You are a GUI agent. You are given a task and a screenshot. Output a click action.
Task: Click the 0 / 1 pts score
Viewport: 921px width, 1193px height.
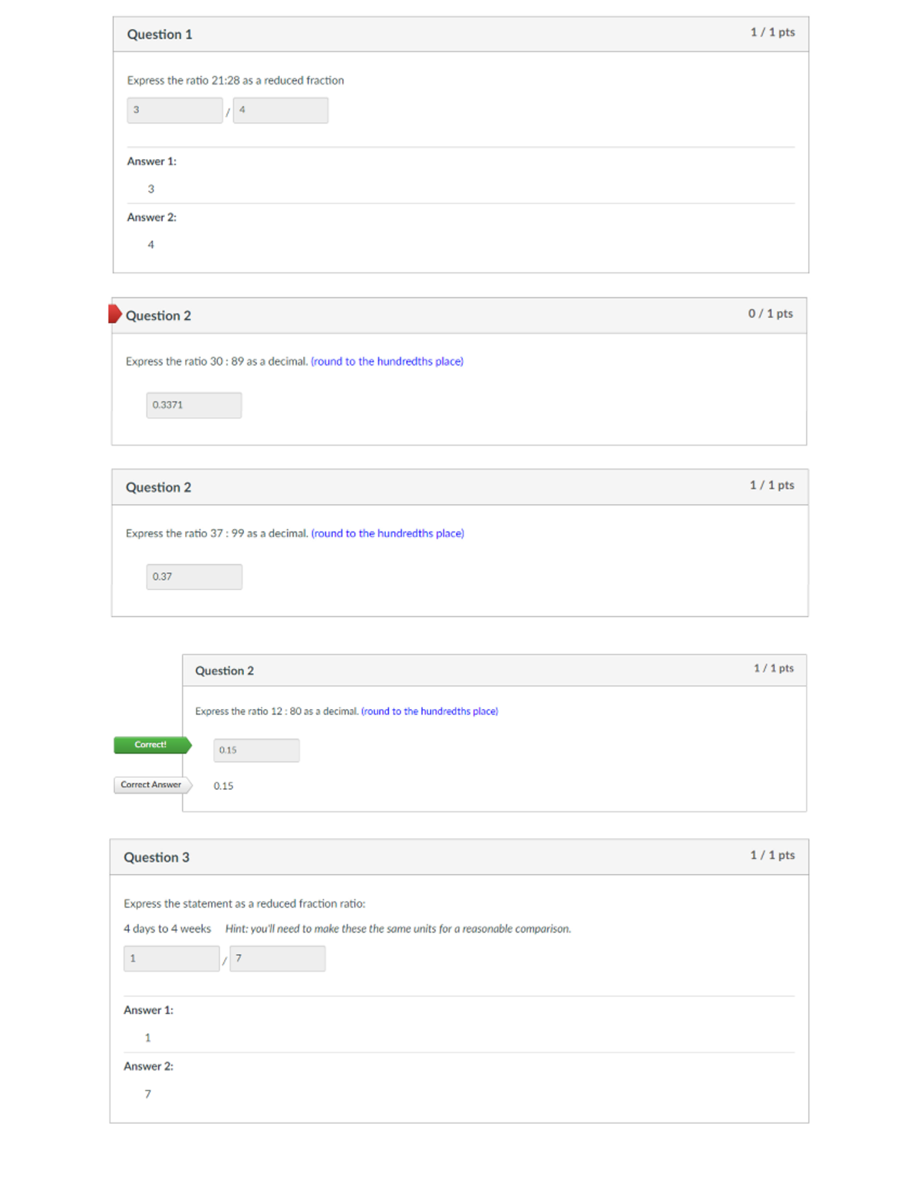click(771, 313)
